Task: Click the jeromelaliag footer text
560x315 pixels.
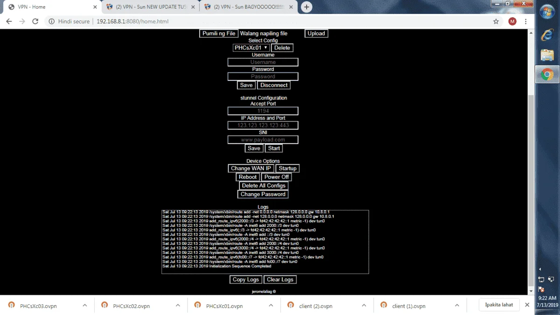Action: pyautogui.click(x=264, y=291)
